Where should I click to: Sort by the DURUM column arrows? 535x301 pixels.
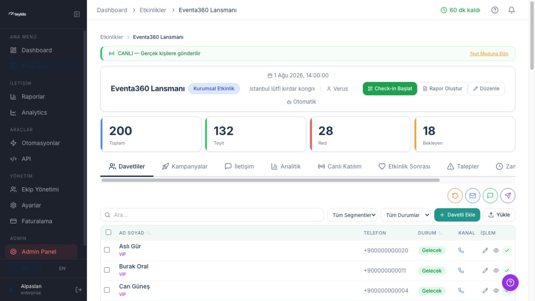click(x=440, y=233)
